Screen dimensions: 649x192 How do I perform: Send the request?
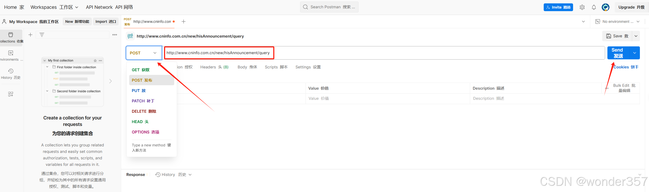coord(618,53)
